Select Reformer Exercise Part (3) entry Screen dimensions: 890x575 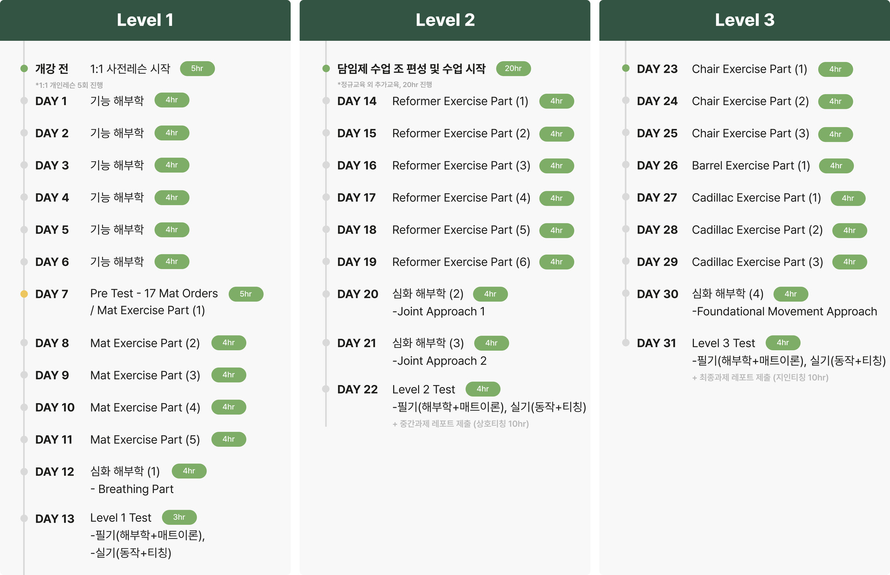pos(461,165)
